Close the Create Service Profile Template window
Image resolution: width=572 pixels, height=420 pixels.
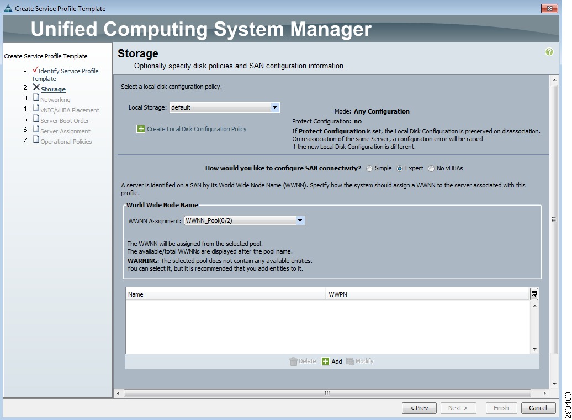click(x=549, y=8)
